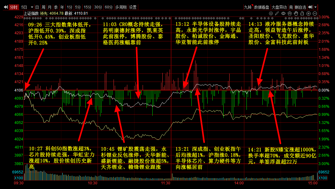Open the dropdown arrow next to 5日
The image size is (335, 189).
[32, 7]
